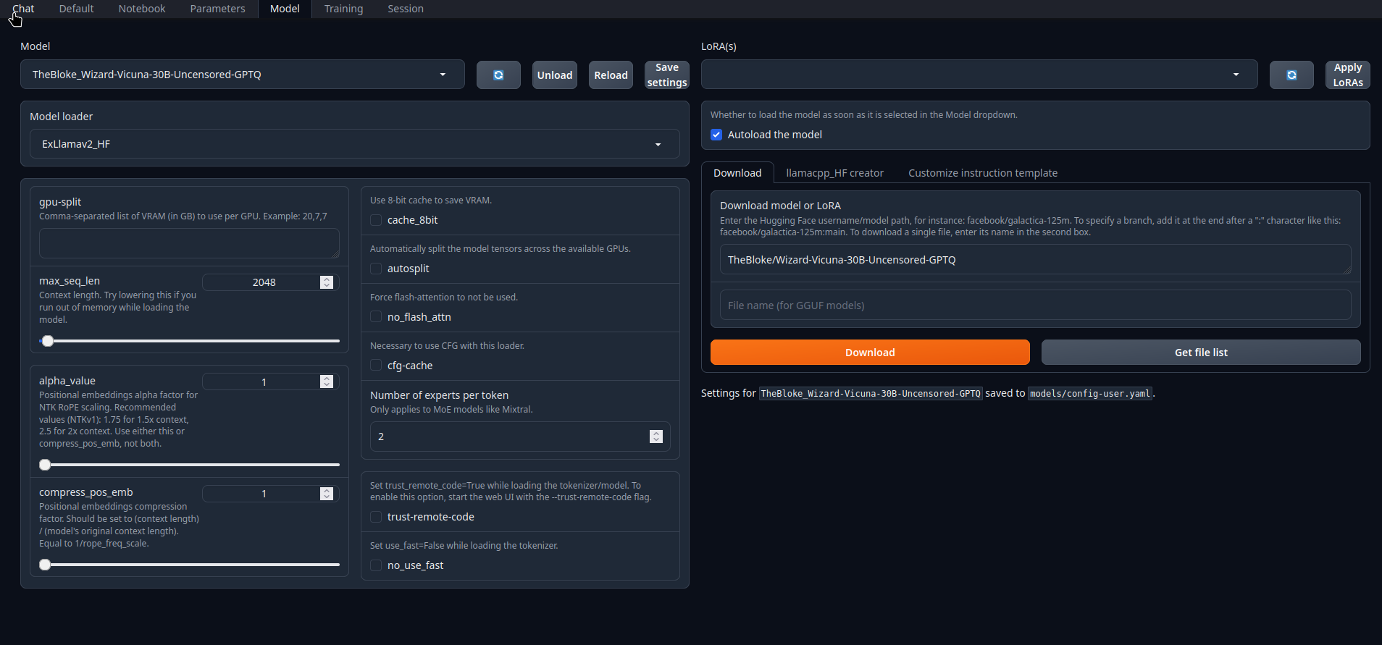Click the max_seq_len value 2048 field
Screen dimensions: 1382x645
coord(271,282)
